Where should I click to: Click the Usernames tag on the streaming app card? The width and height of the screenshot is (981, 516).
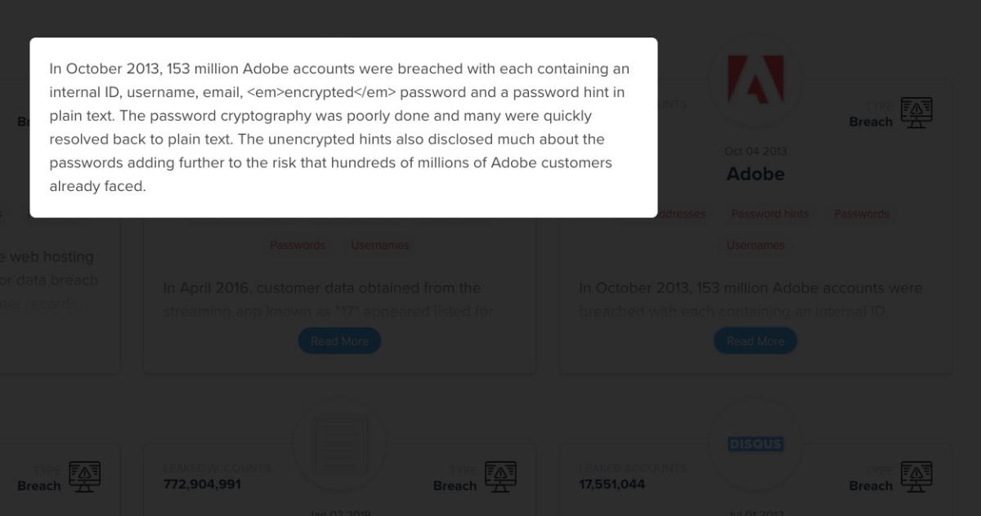pos(380,245)
